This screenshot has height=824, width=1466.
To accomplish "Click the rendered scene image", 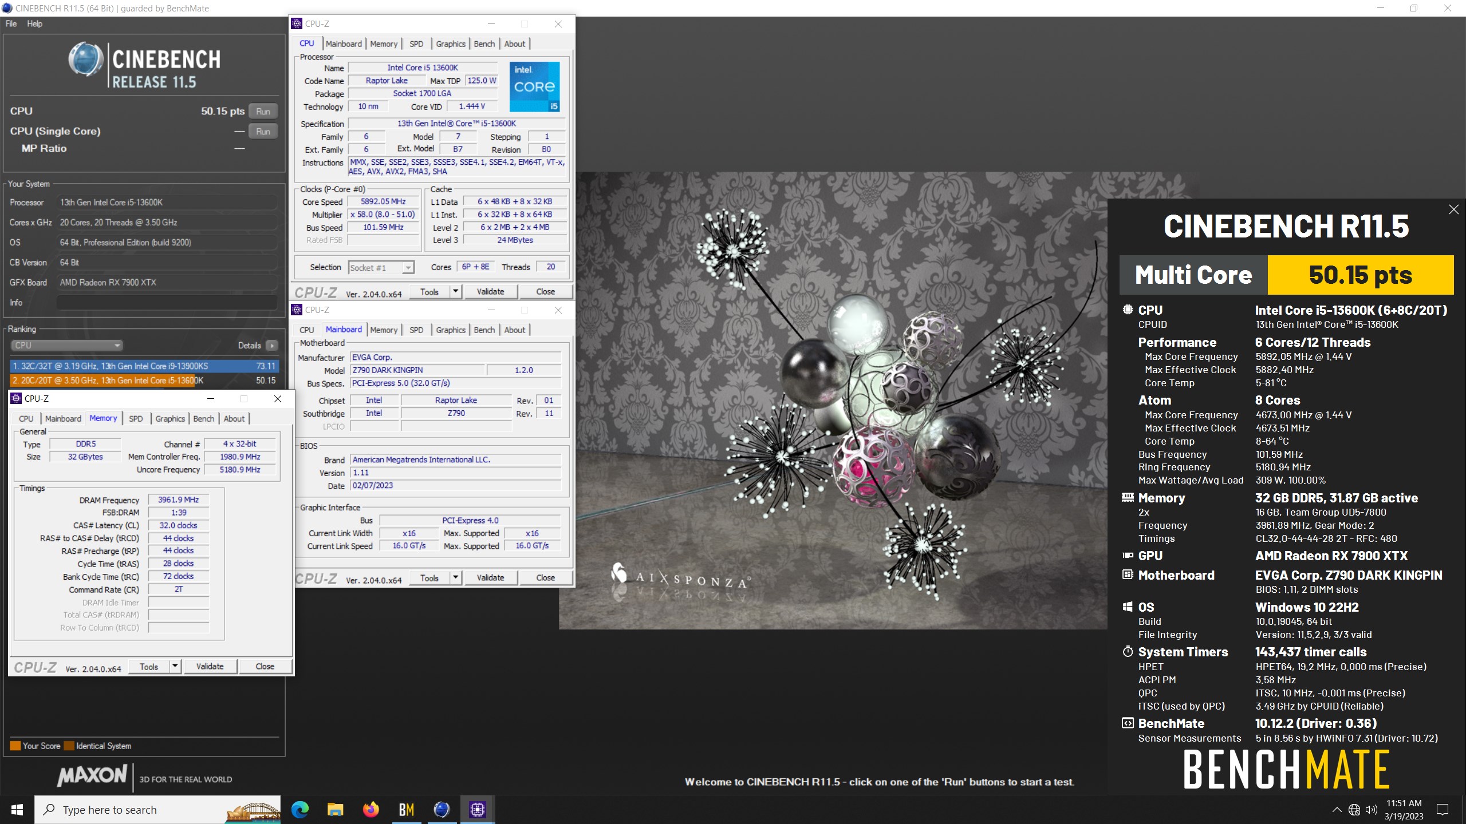I will point(833,401).
